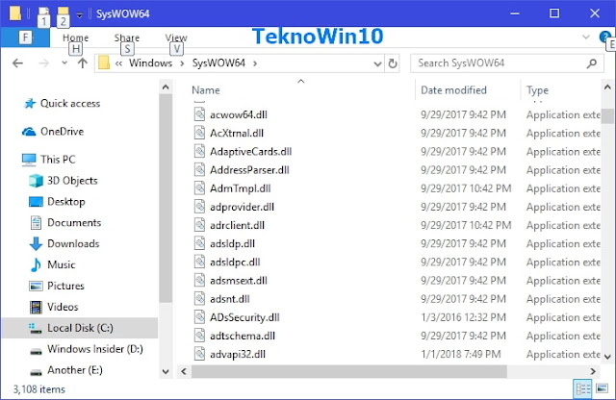616x400 pixels.
Task: Click 1/3/2016 12:32 PM date cell
Action: (463, 317)
